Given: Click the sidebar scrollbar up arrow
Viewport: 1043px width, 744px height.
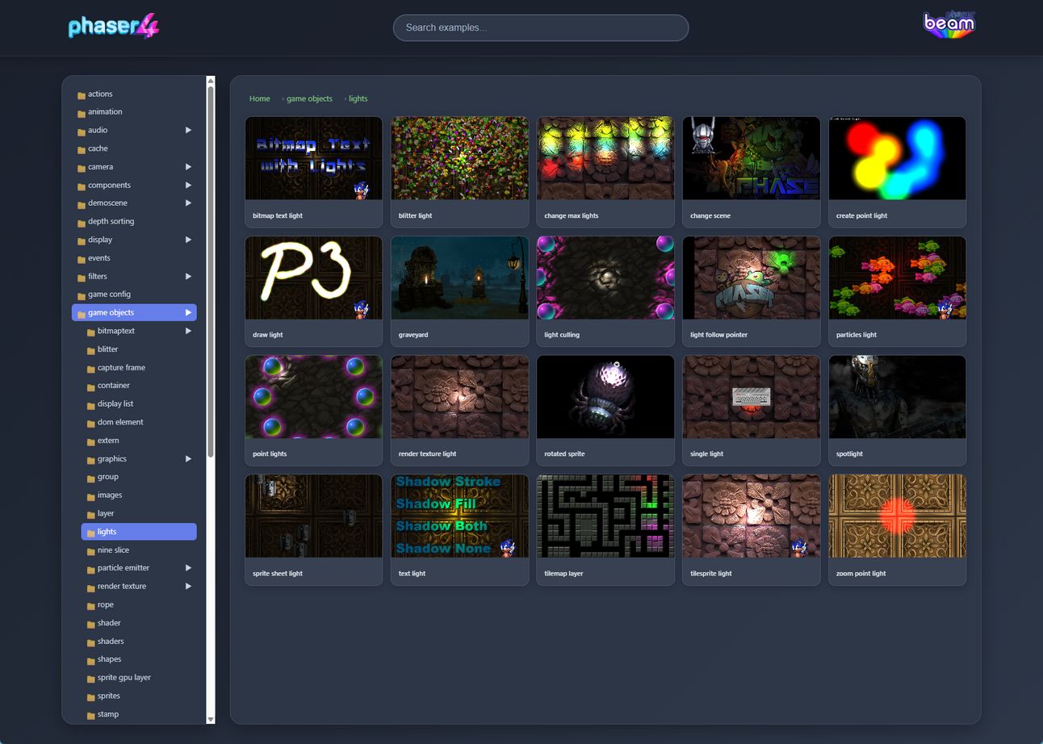Looking at the screenshot, I should [x=211, y=81].
